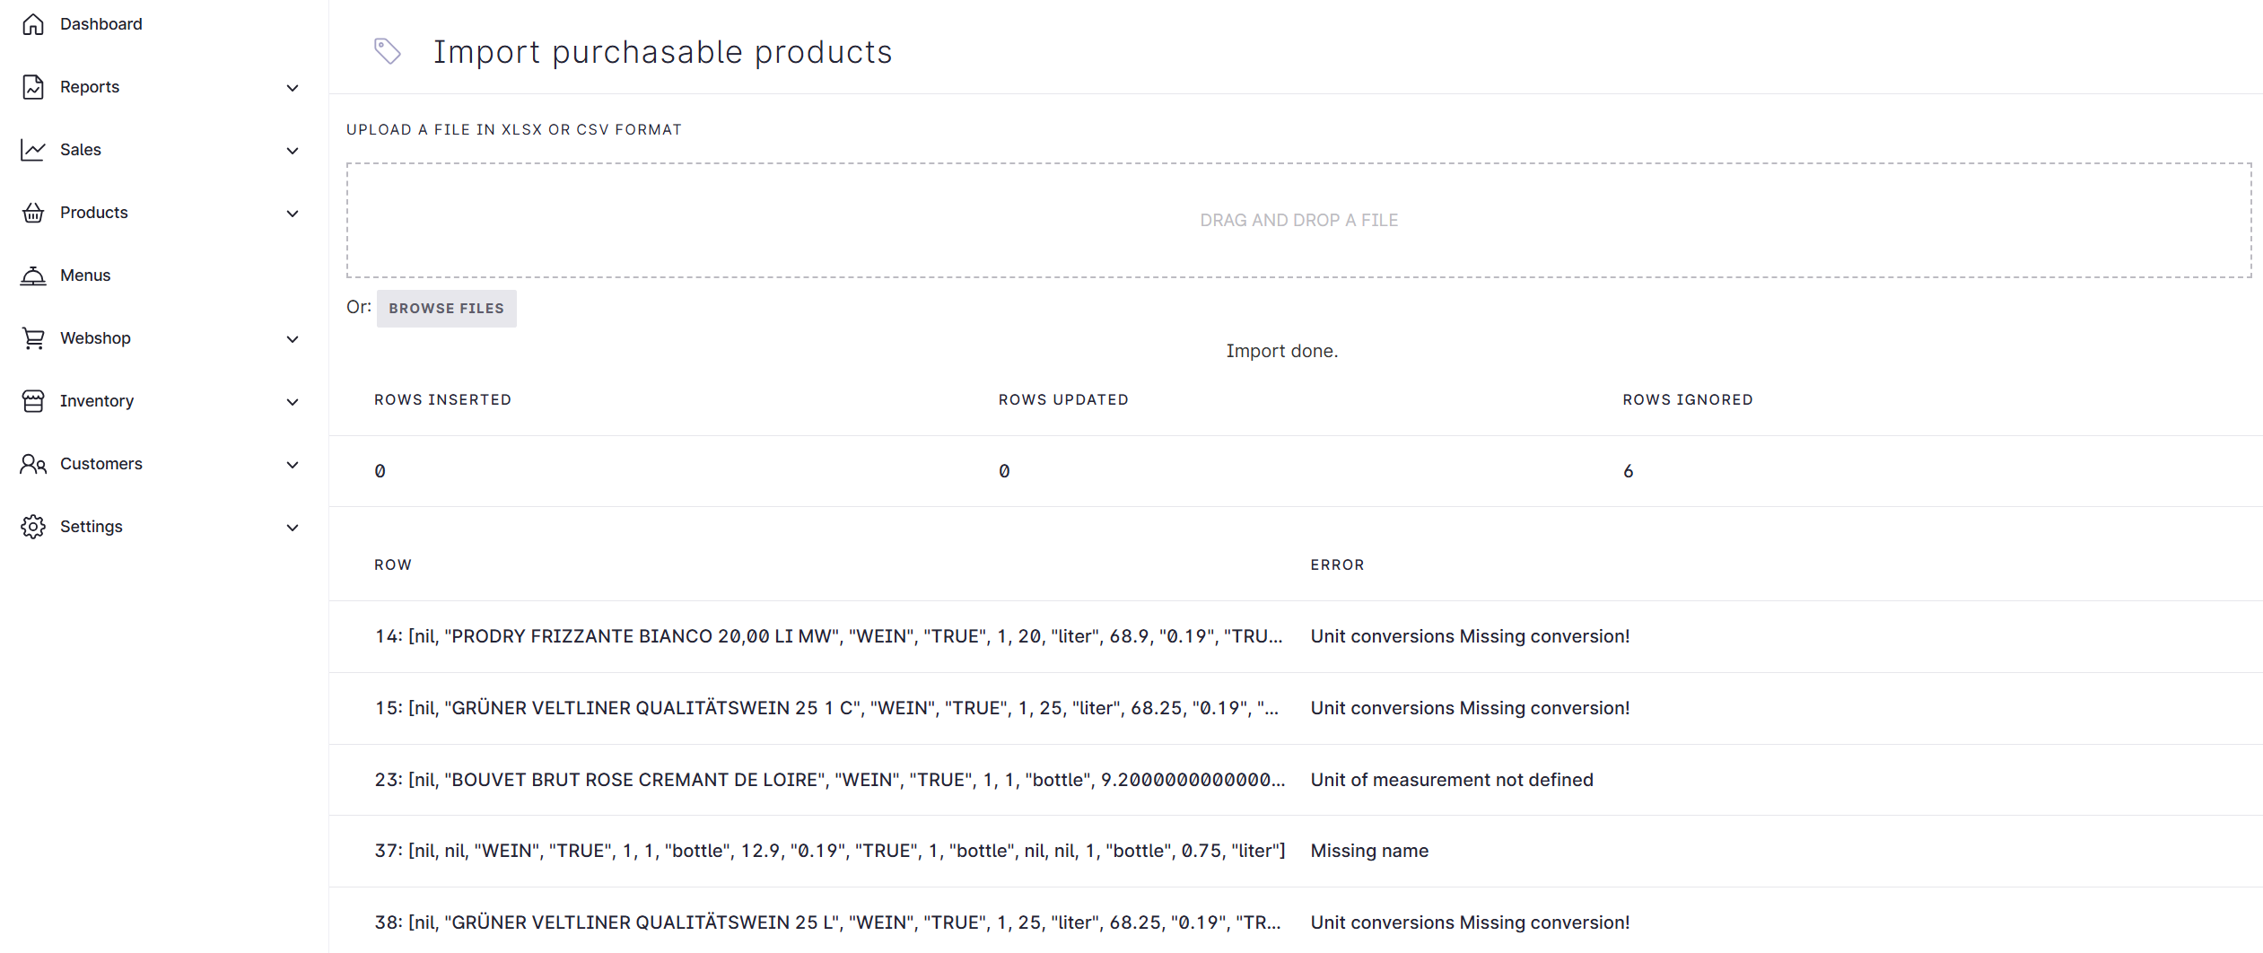Expand the Inventory section chevron
The image size is (2263, 953).
tap(293, 402)
